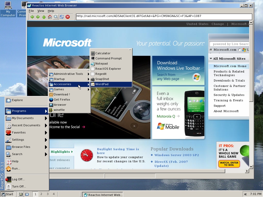Refresh the page with the blue reload icon
Viewport: 263px width, 197px height.
(x=62, y=17)
